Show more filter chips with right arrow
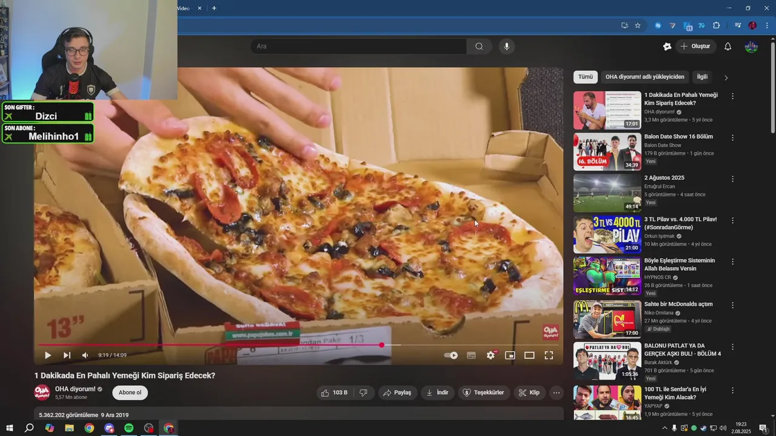Screen dimensions: 776x436 [x=726, y=78]
